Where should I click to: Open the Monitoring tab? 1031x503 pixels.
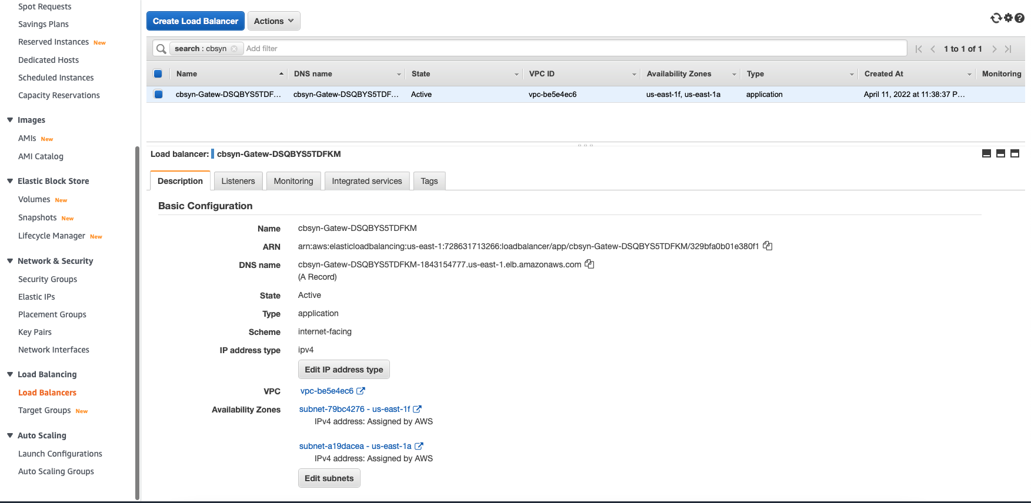(x=293, y=181)
